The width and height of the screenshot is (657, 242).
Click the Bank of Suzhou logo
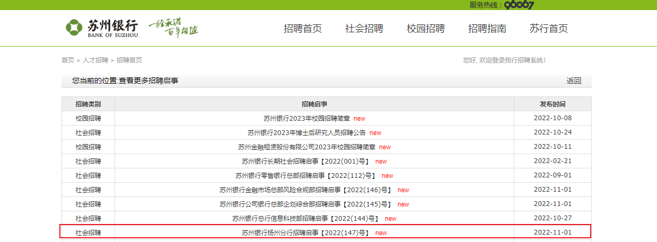click(x=101, y=28)
